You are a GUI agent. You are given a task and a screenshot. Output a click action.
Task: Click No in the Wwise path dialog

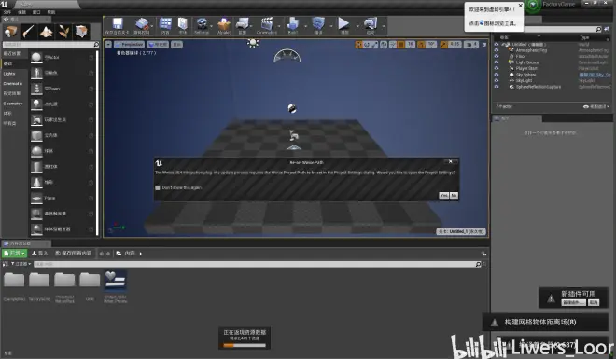[x=454, y=196]
